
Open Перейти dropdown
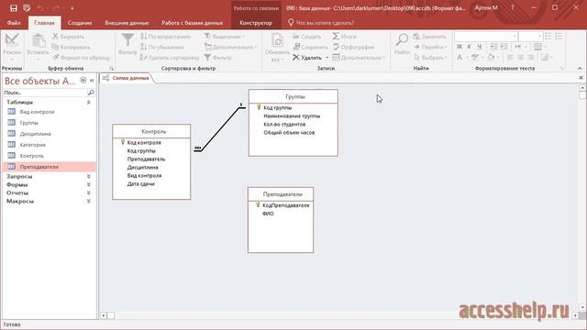(430, 47)
